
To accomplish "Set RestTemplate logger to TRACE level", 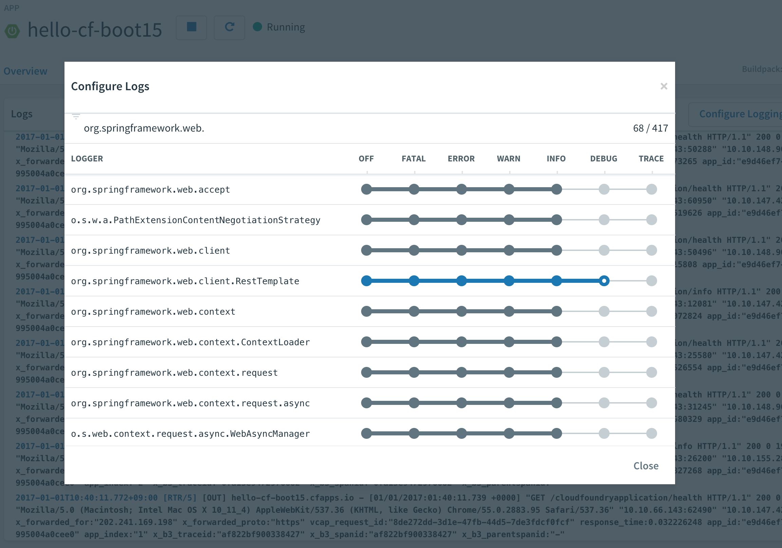I will coord(651,281).
